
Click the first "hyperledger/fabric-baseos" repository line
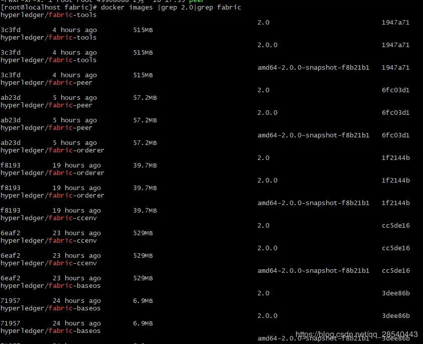pos(51,286)
